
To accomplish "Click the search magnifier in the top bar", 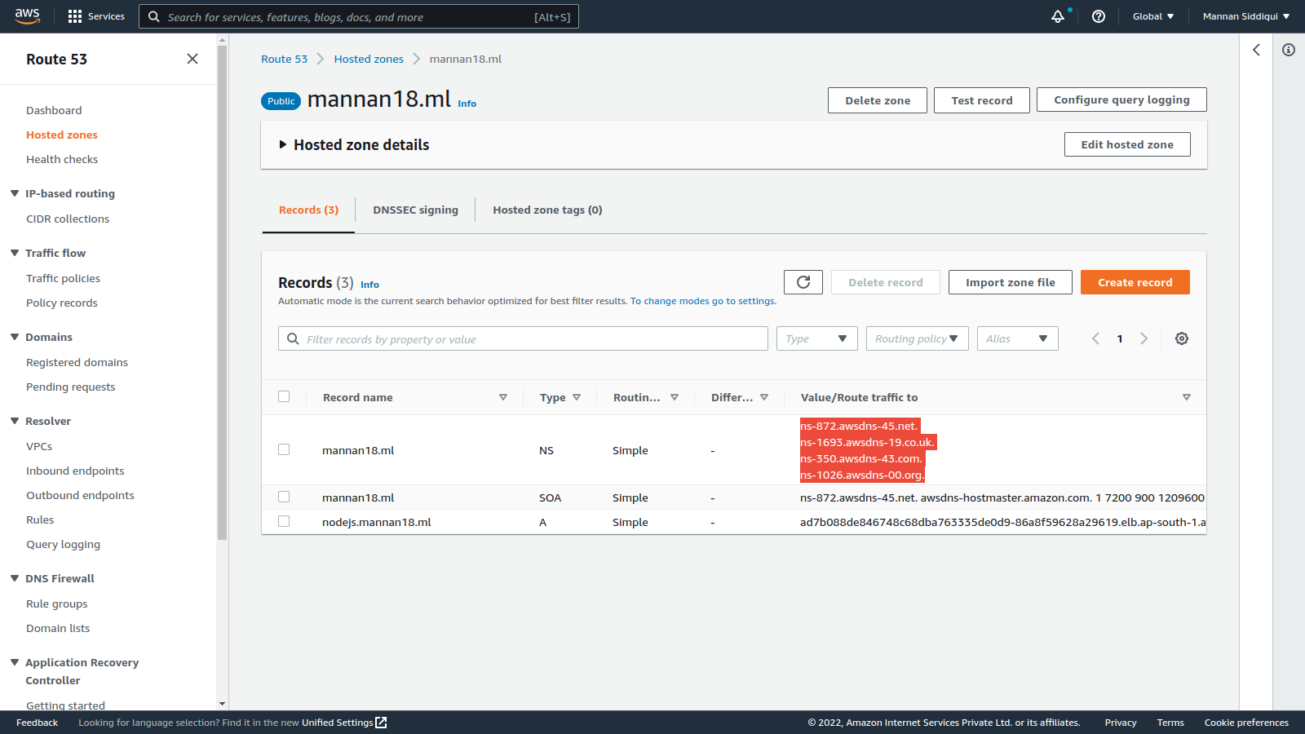I will coord(154,16).
